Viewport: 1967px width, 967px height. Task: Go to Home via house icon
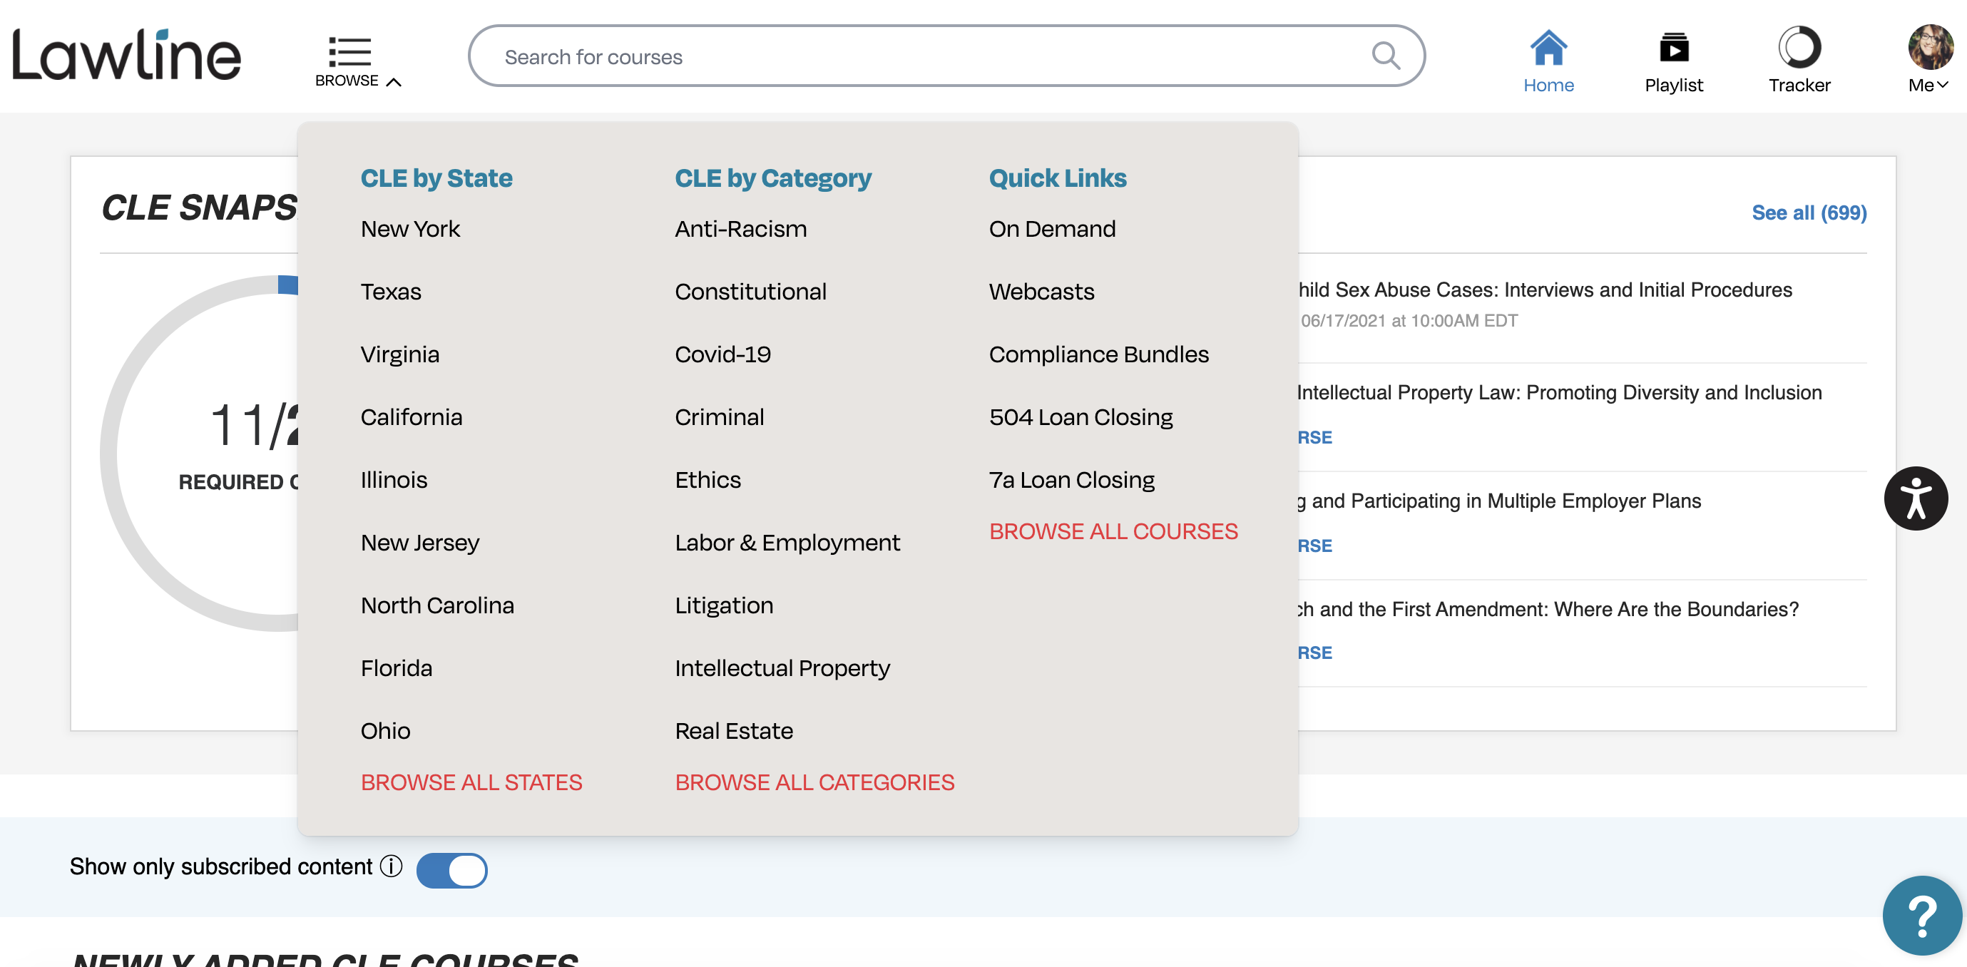(x=1548, y=47)
